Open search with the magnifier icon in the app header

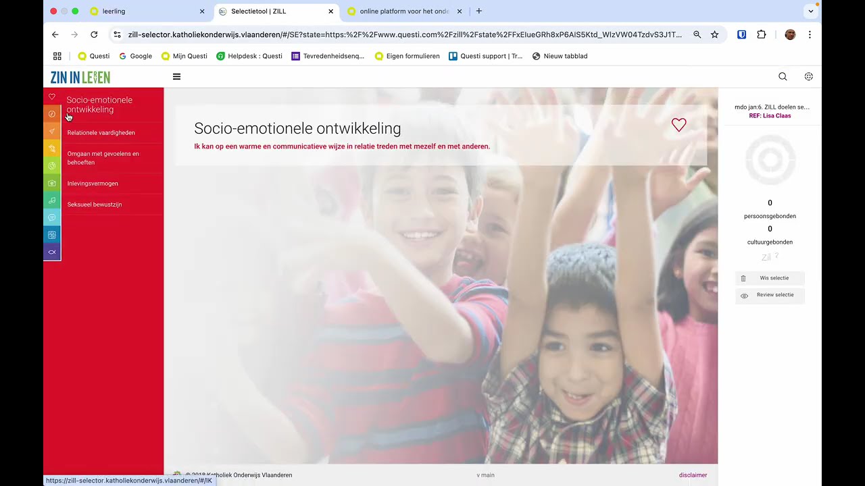(783, 77)
